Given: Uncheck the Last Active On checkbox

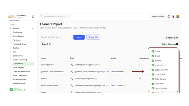Looking at the screenshot, I should (x=153, y=70).
